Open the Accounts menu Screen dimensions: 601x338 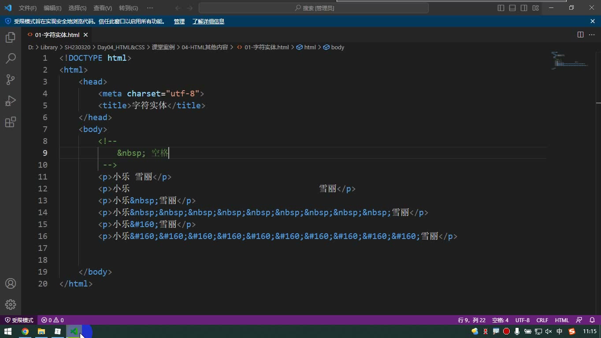coord(11,283)
